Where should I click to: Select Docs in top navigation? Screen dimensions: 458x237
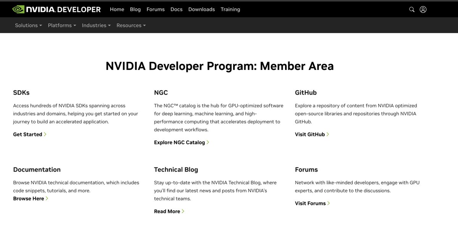176,9
